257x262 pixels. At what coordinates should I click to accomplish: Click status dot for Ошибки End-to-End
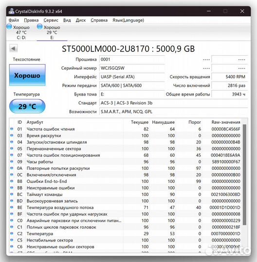point(12,181)
